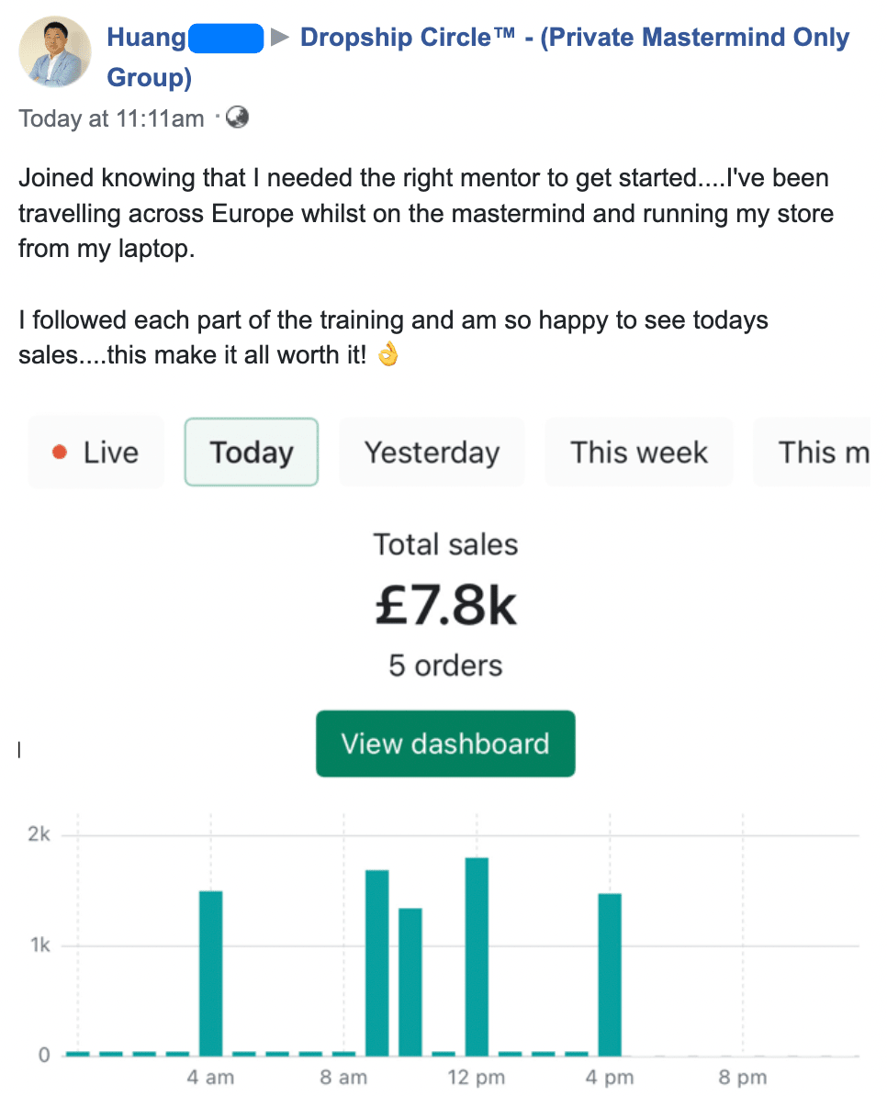Click the arrow triangle before group name
The height and width of the screenshot is (1096, 887).
click(281, 39)
